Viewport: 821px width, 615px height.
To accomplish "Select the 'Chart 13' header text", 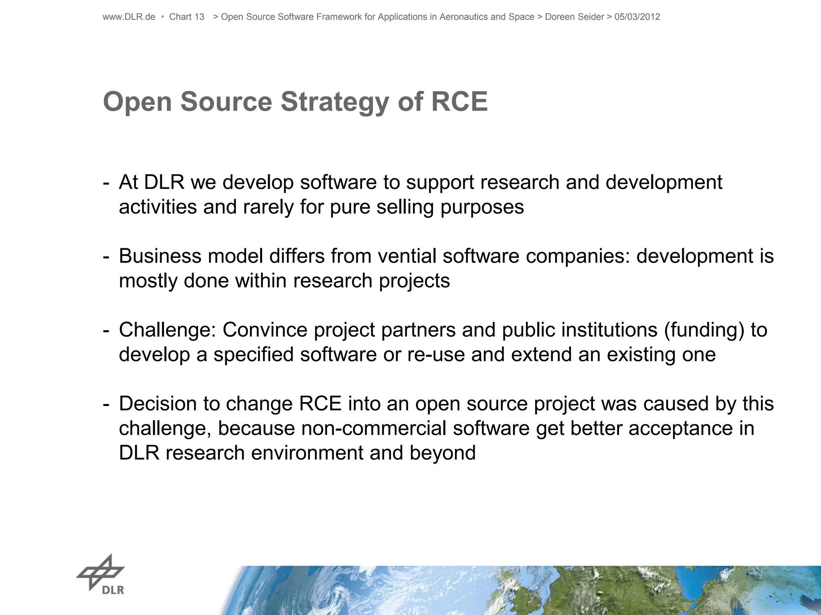I will tap(187, 17).
